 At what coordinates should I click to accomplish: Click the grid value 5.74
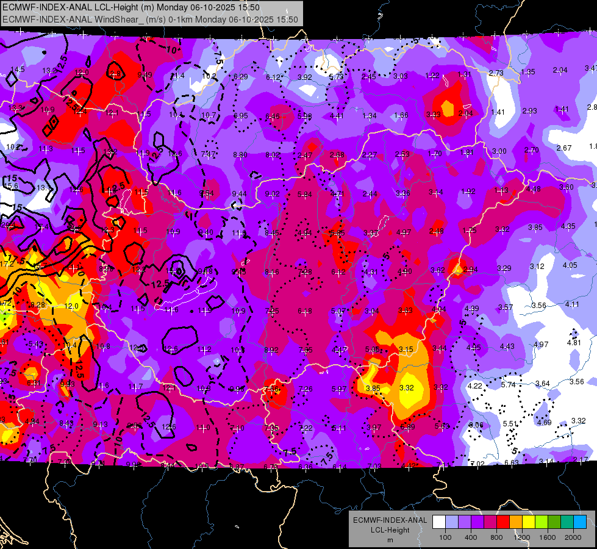(509, 385)
